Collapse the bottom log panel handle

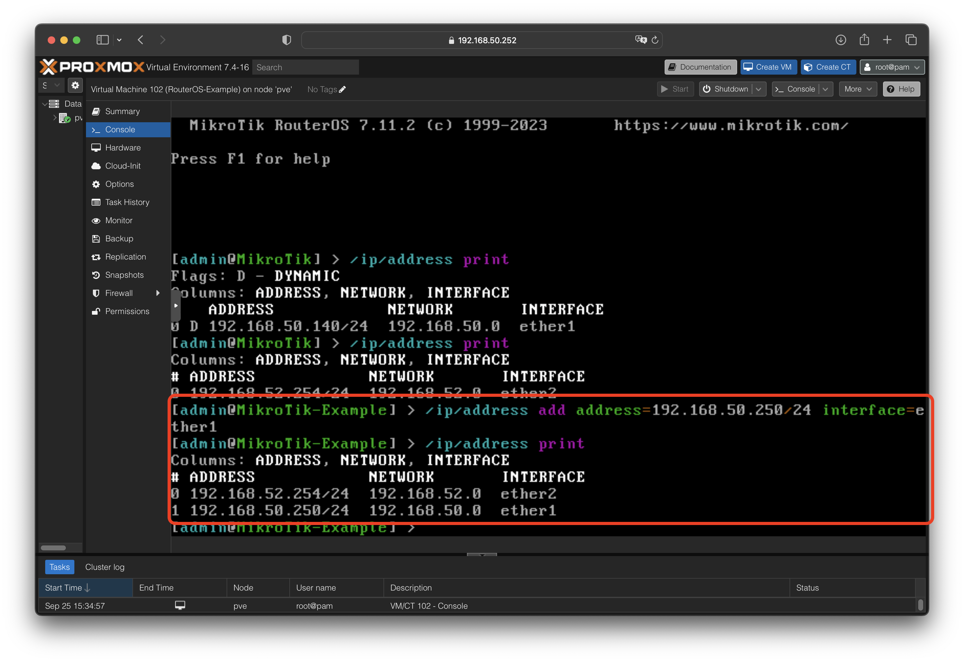[x=482, y=554]
